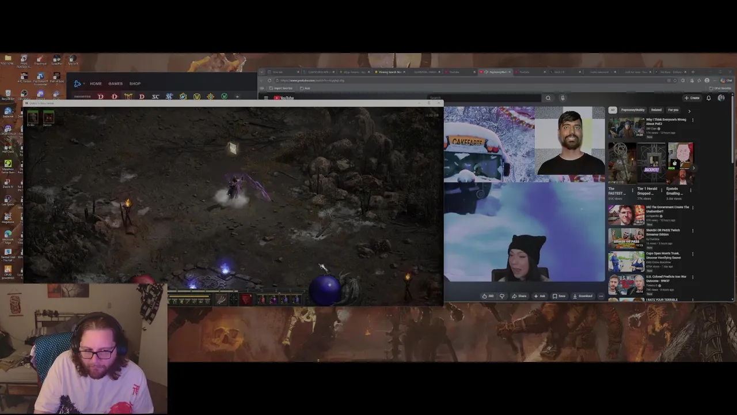Open FINAL FANTASY desktop shortcut
Image resolution: width=737 pixels, height=415 pixels.
point(24,61)
